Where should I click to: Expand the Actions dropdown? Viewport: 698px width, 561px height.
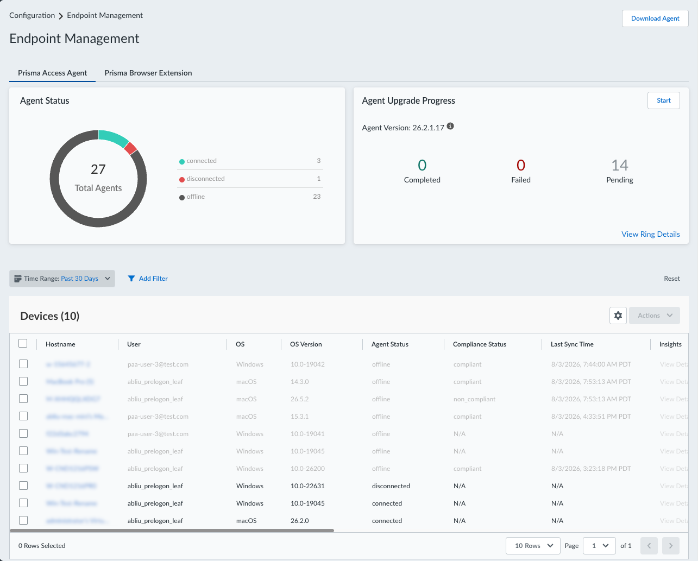point(655,316)
